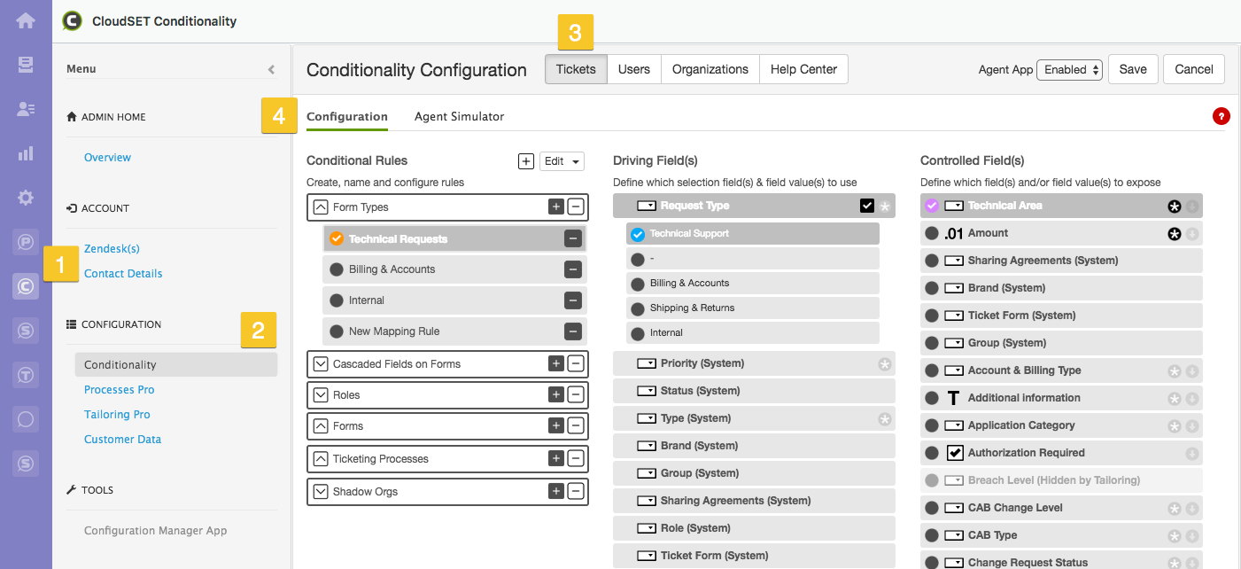Open the Admin gear icon in sidebar

(26, 197)
